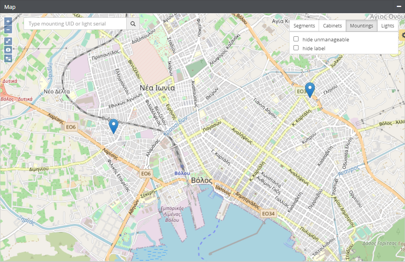Enable the hide unmanageable checkbox

click(x=296, y=39)
